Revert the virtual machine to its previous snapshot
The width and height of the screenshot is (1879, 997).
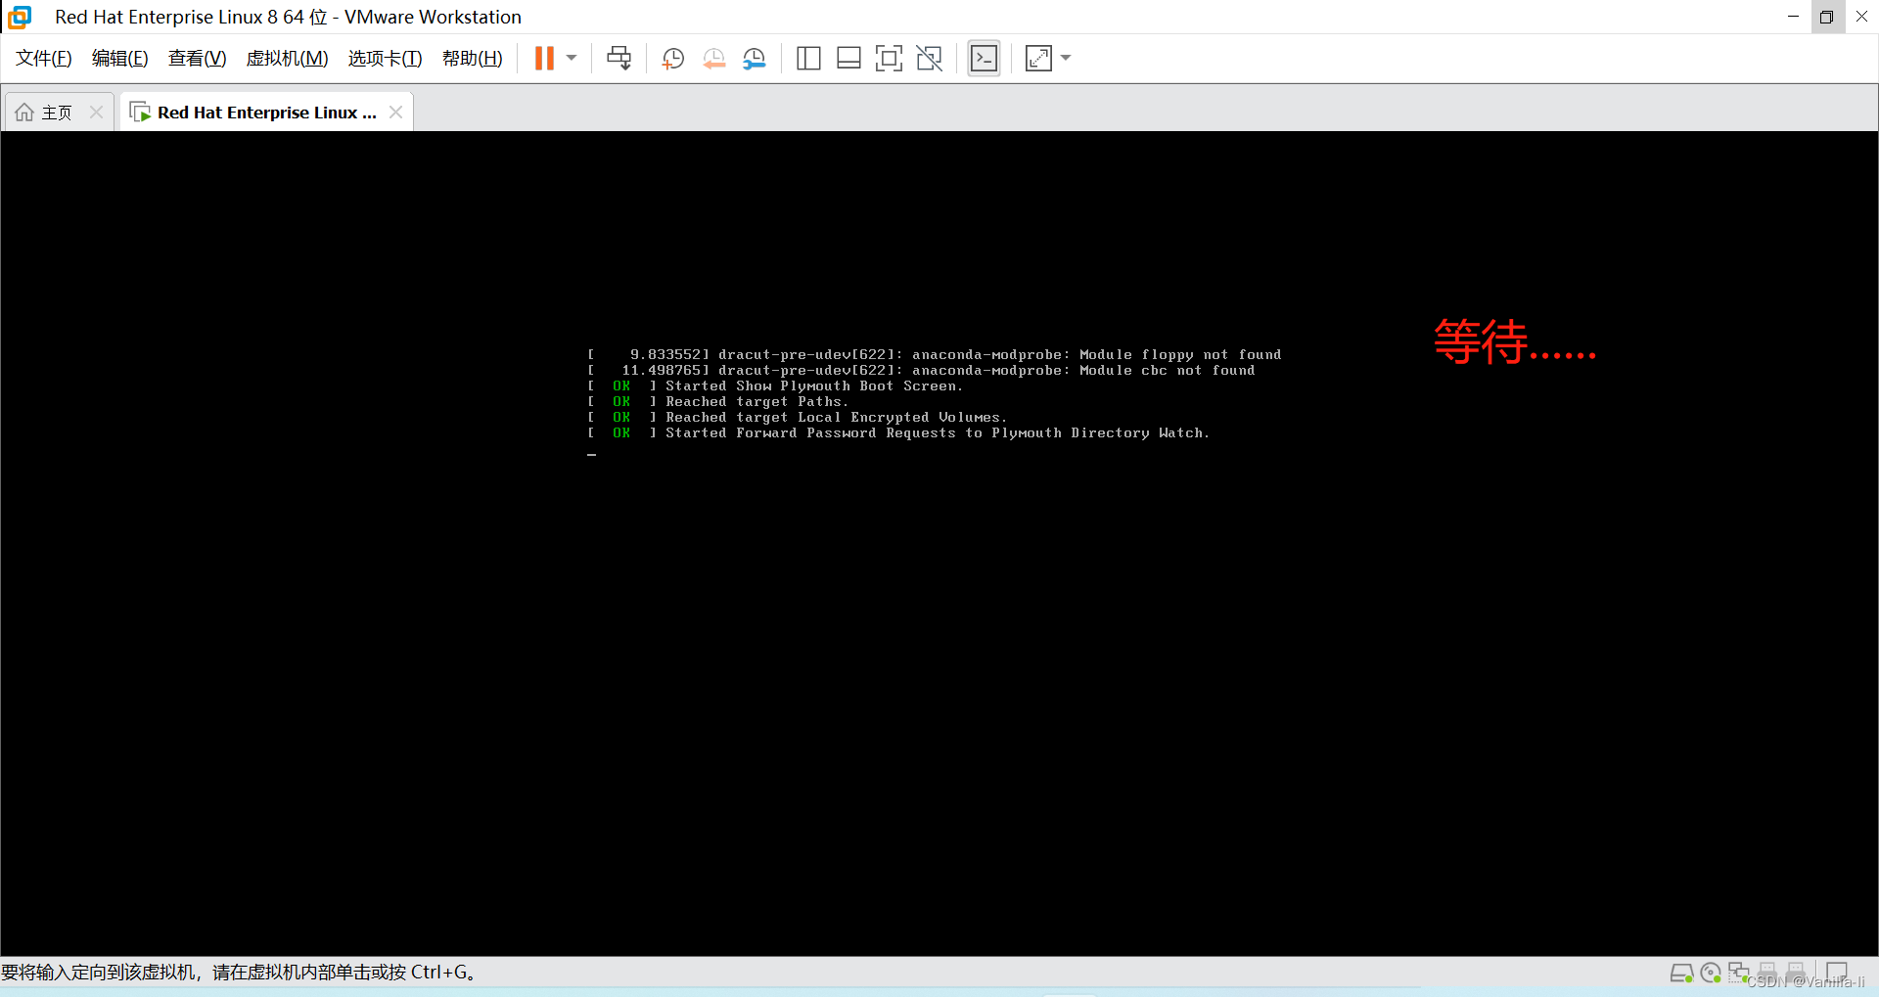pyautogui.click(x=713, y=59)
